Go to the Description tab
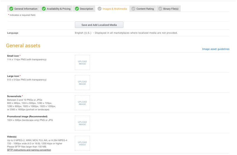Screen dimensions: 237x155 click(84, 9)
